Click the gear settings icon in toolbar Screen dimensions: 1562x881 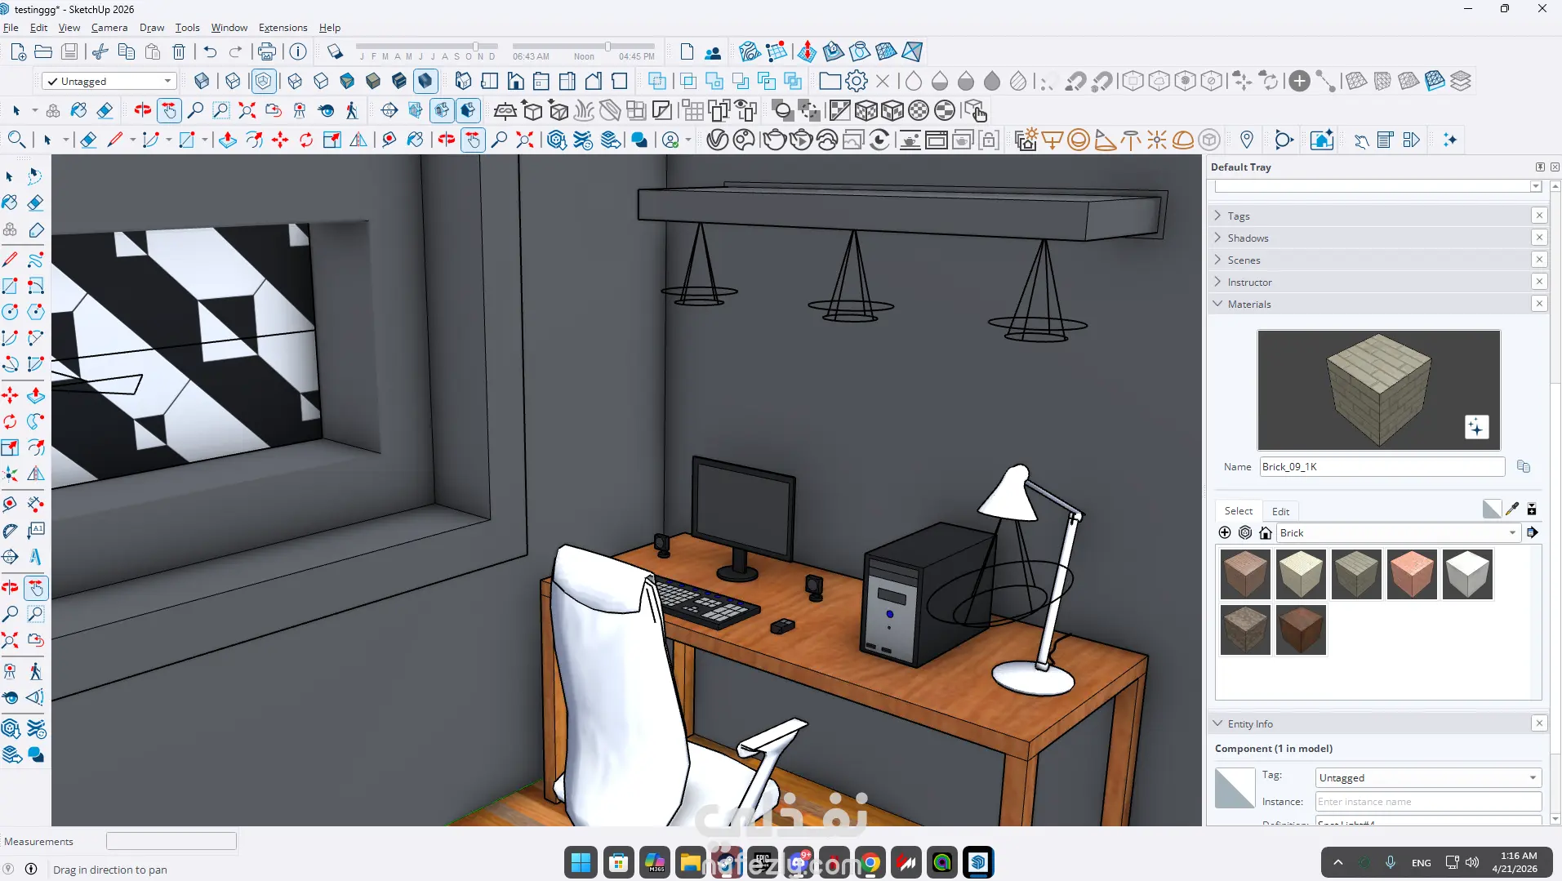(857, 81)
